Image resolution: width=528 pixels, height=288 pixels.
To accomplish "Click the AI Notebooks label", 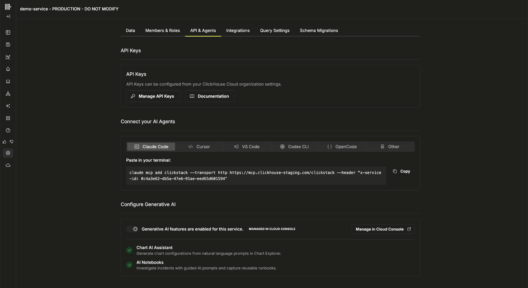I will tap(150, 262).
